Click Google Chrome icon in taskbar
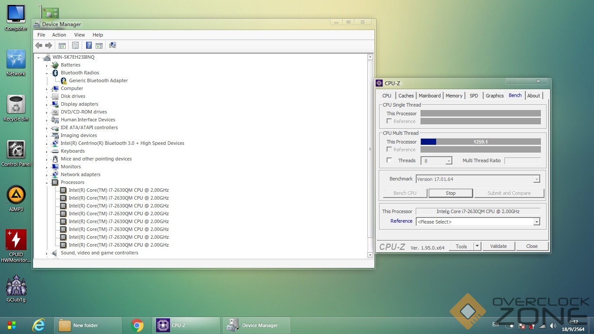Screen dimensions: 594x334 click(137, 325)
